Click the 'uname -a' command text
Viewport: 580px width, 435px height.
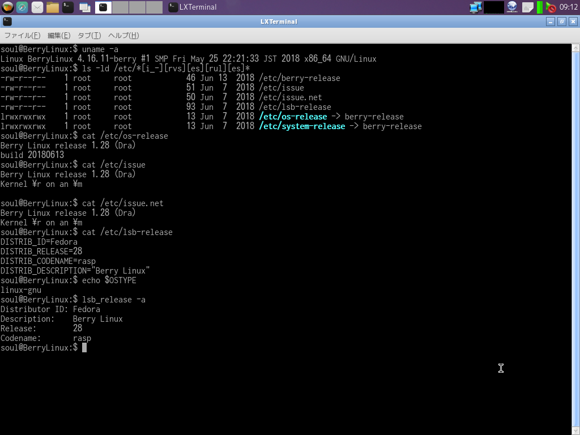click(100, 49)
